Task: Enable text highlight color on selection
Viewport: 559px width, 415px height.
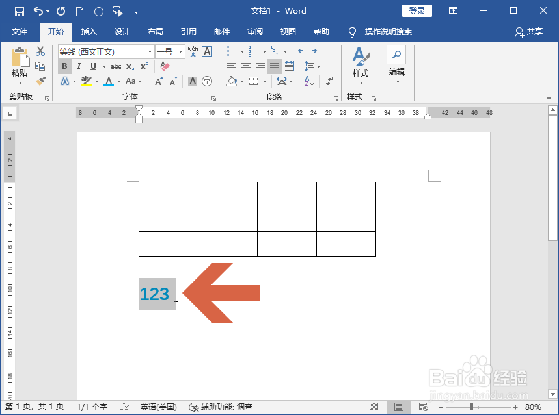Action: [x=87, y=81]
